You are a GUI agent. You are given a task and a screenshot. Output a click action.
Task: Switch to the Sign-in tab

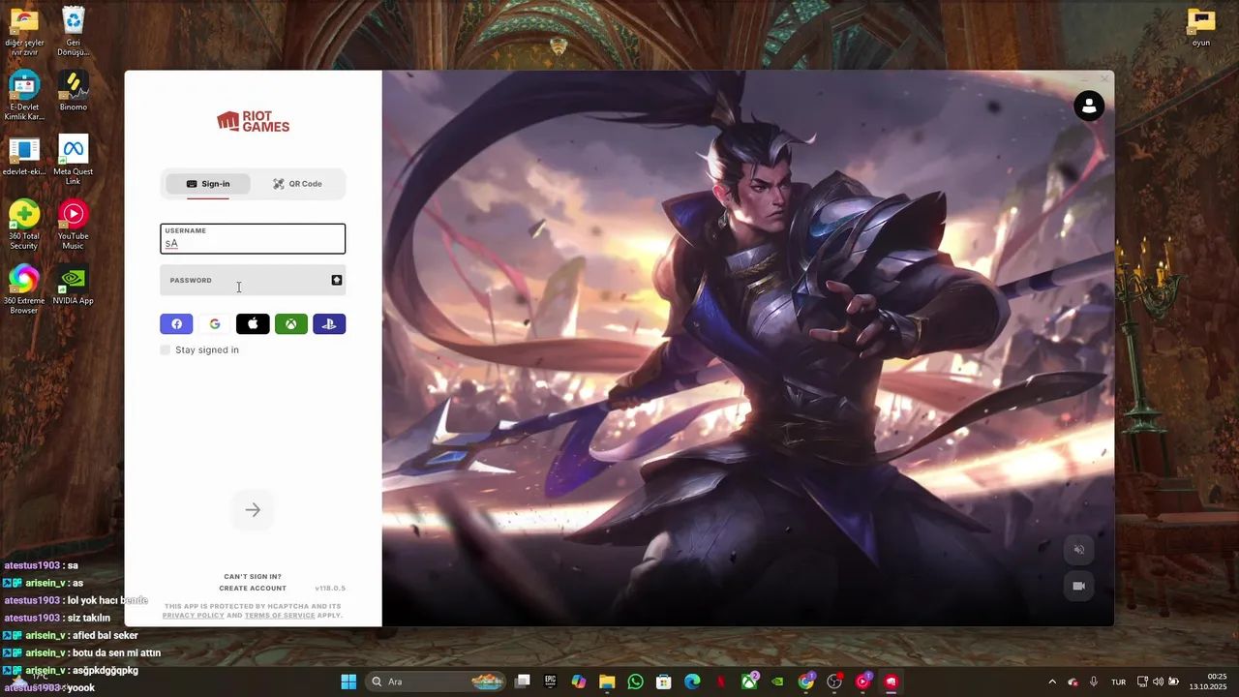tap(208, 184)
